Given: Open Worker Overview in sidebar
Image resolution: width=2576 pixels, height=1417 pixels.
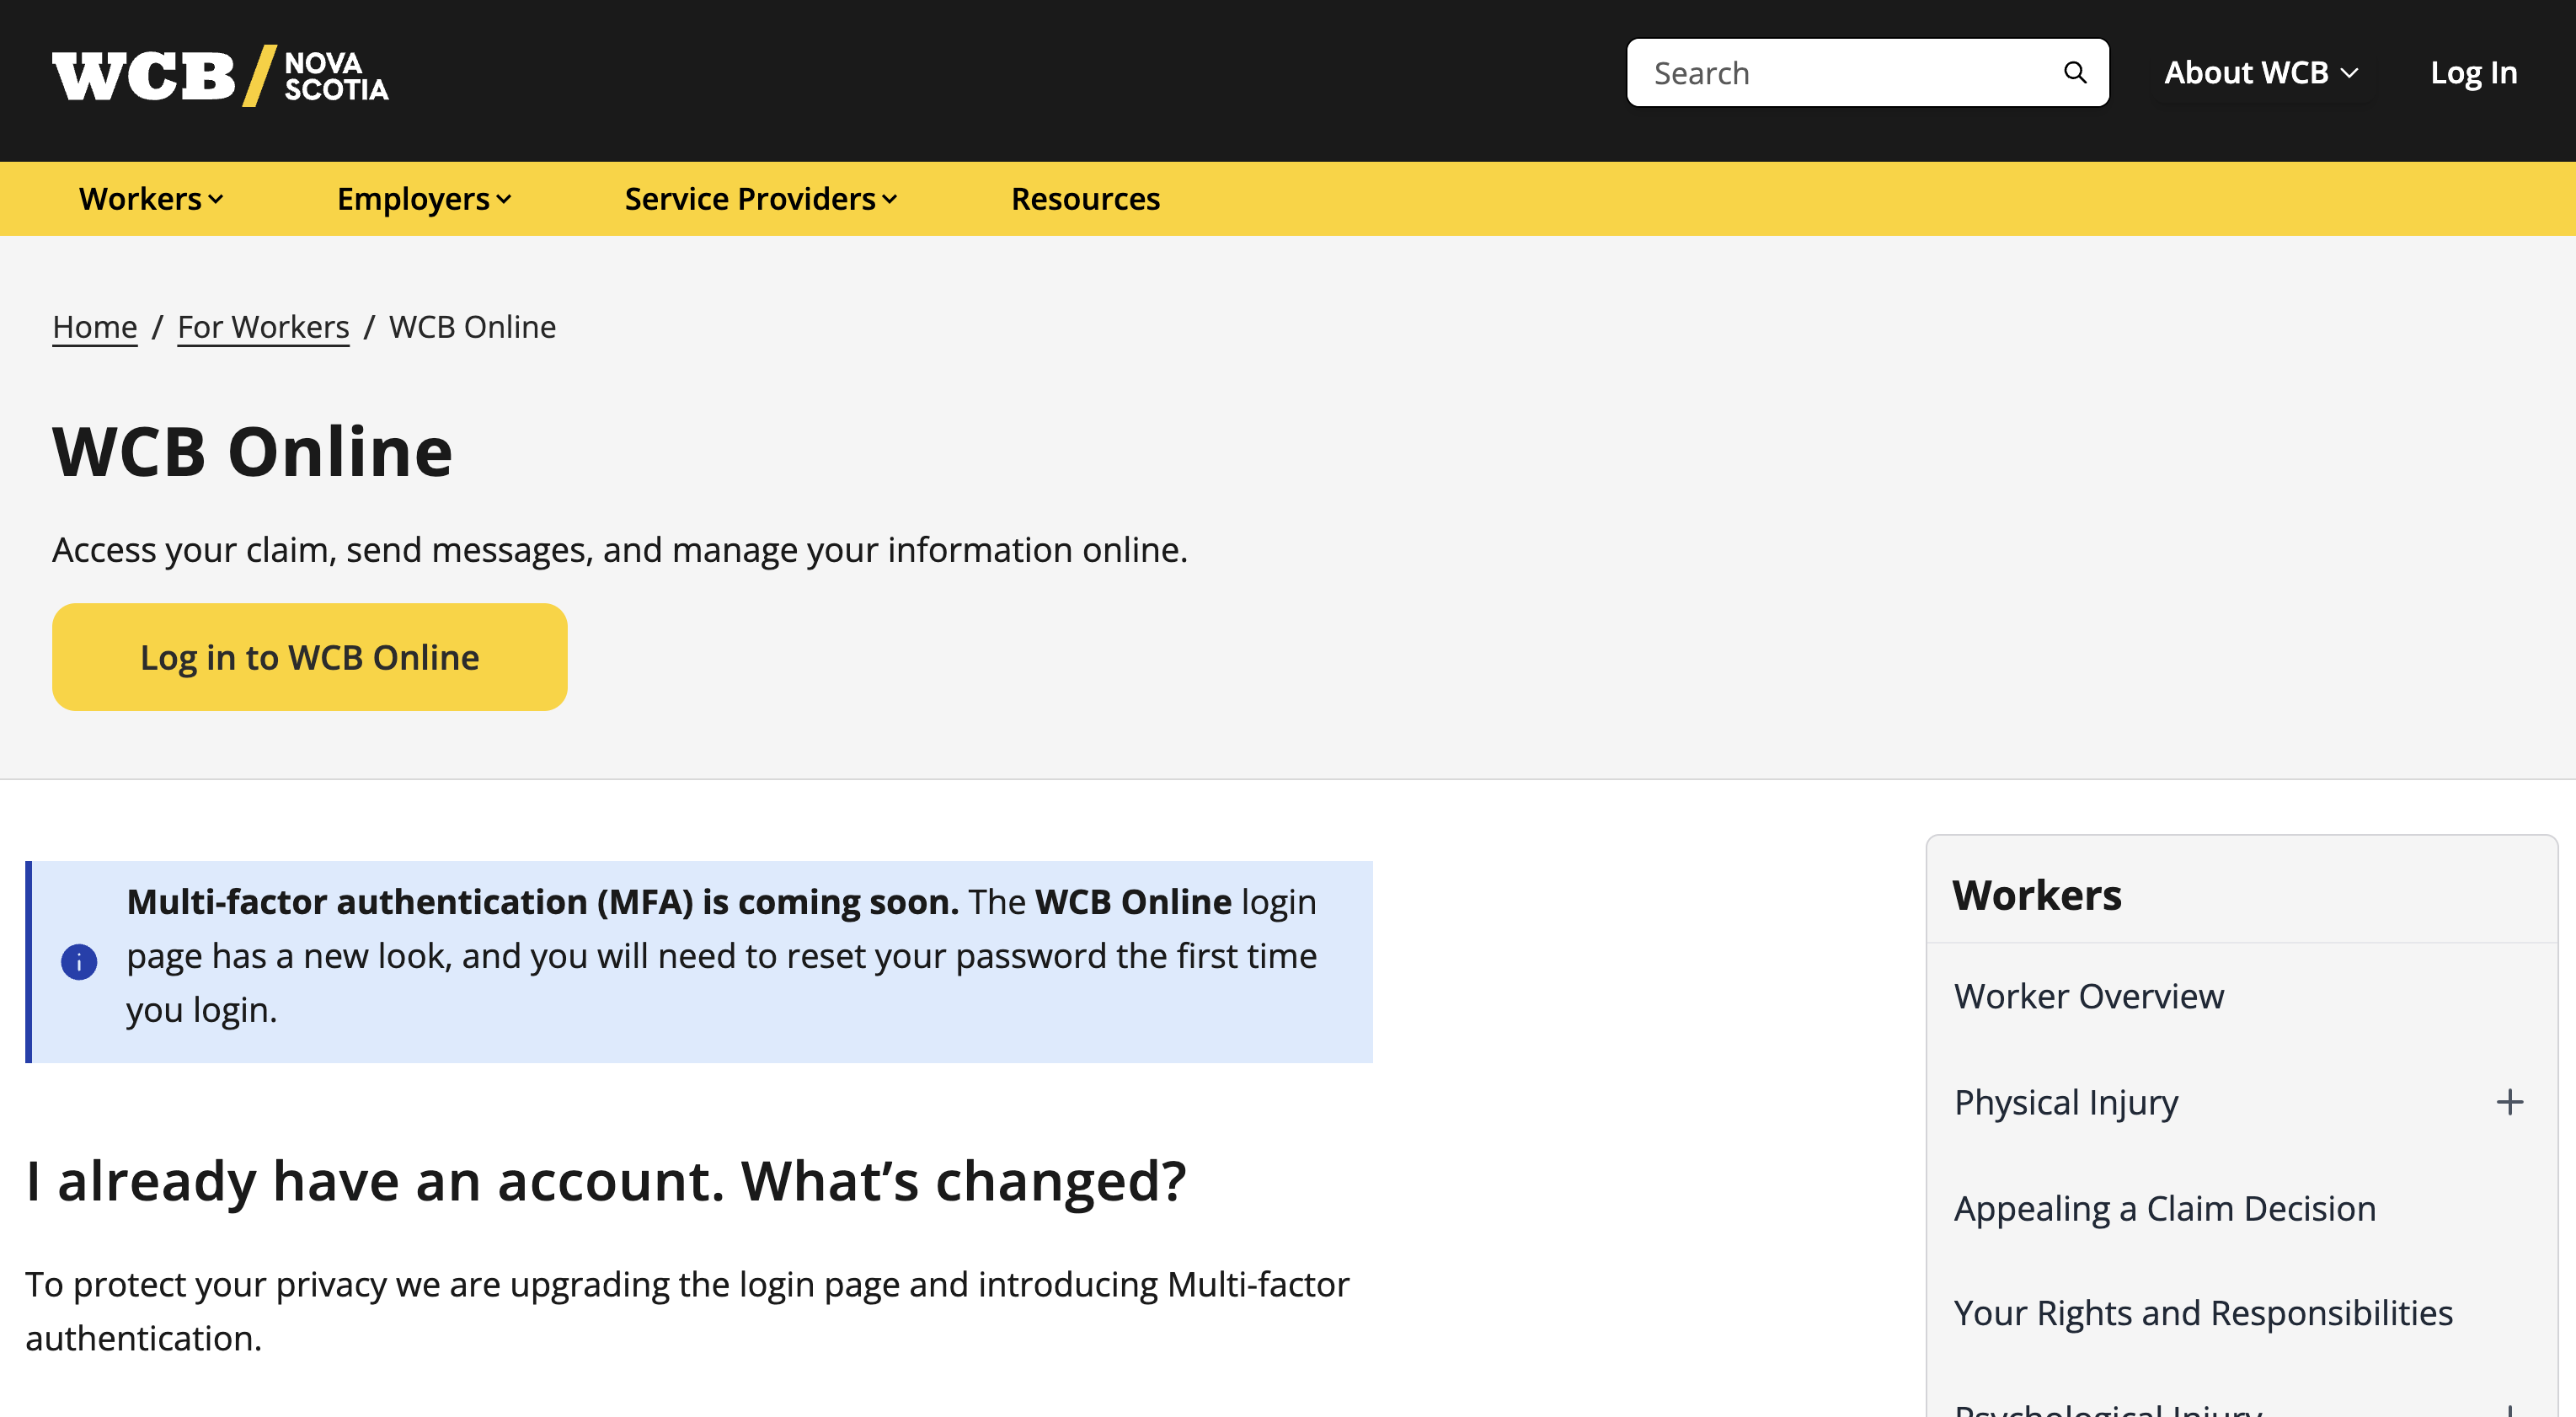Looking at the screenshot, I should tap(2089, 996).
